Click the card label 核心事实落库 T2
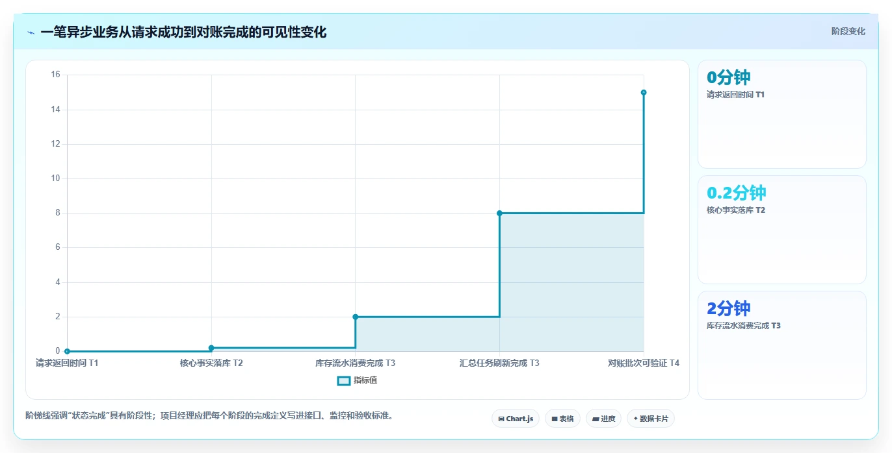The width and height of the screenshot is (892, 453). (736, 210)
